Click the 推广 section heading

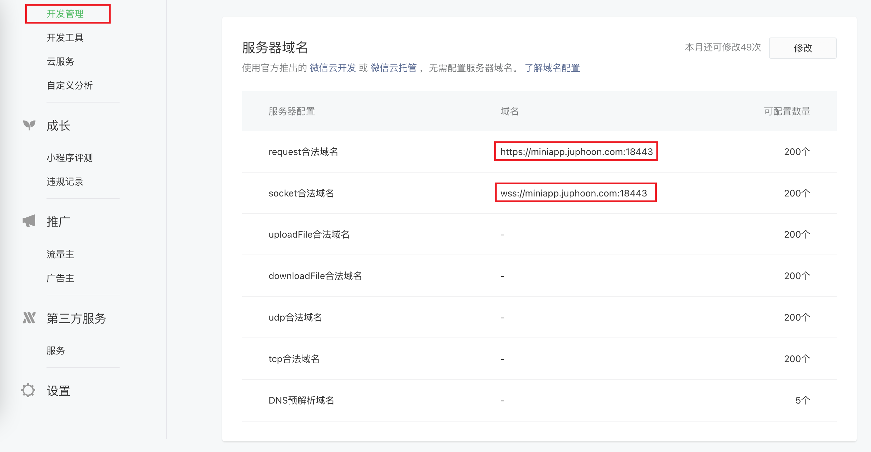58,222
